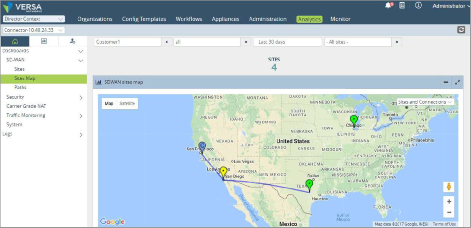Click the Versa Networks logo
This screenshot has height=228, width=471.
[x=22, y=7]
